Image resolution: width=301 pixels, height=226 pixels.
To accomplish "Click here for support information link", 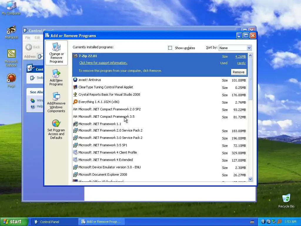I will click(x=103, y=63).
